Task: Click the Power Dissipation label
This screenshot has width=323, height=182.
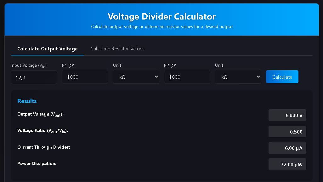Action: click(x=37, y=163)
